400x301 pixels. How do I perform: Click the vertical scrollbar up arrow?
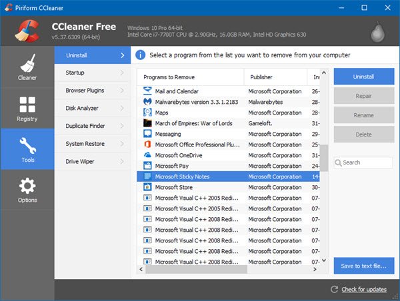(x=324, y=73)
